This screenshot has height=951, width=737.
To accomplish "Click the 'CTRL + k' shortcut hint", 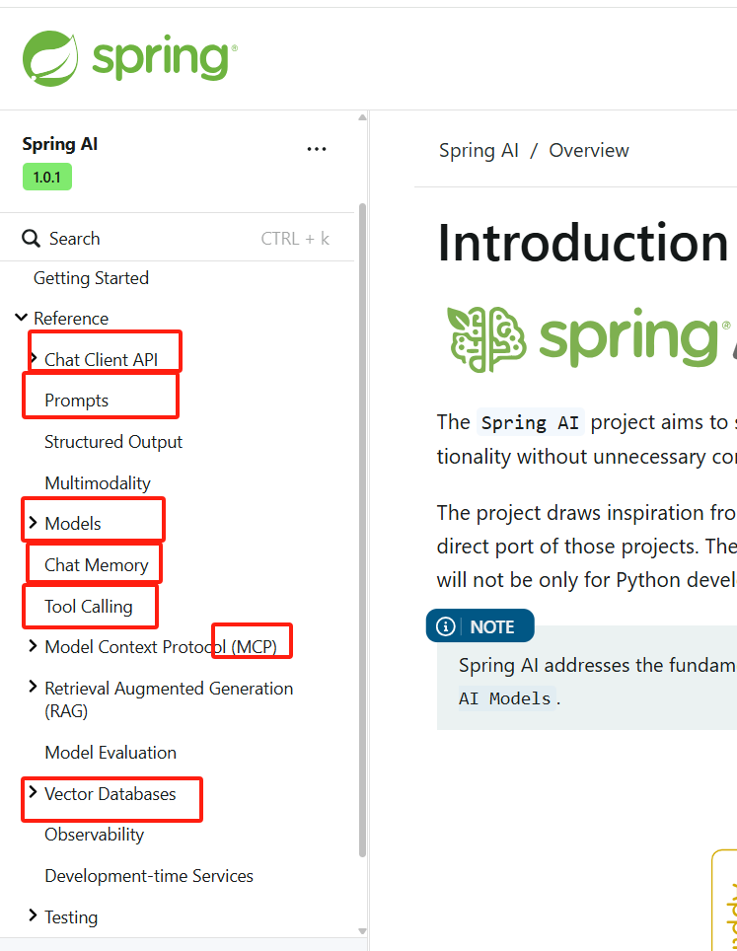I will point(295,239).
